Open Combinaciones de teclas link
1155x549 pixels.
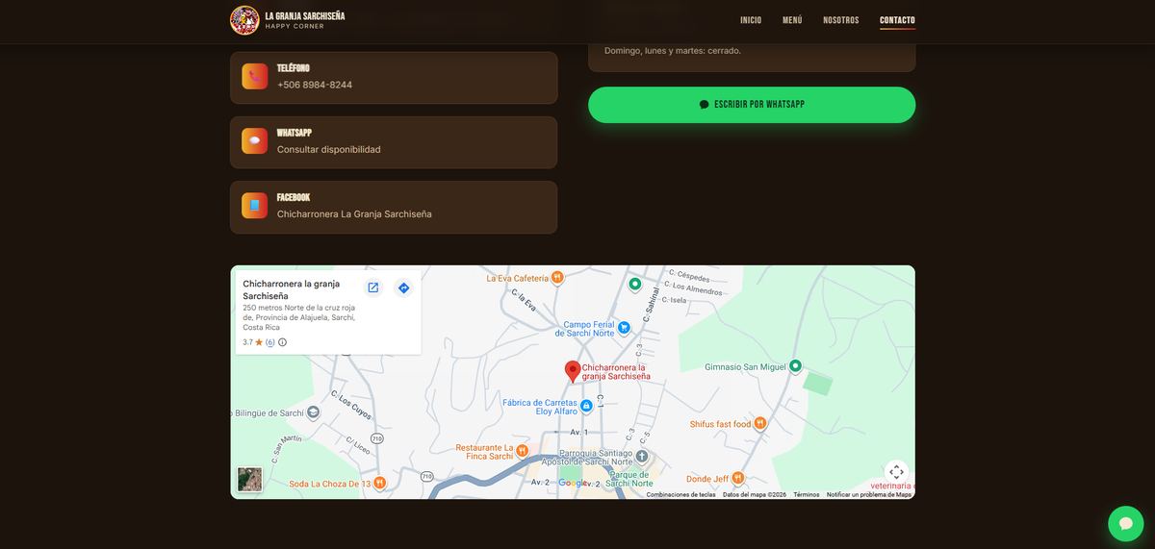click(680, 495)
